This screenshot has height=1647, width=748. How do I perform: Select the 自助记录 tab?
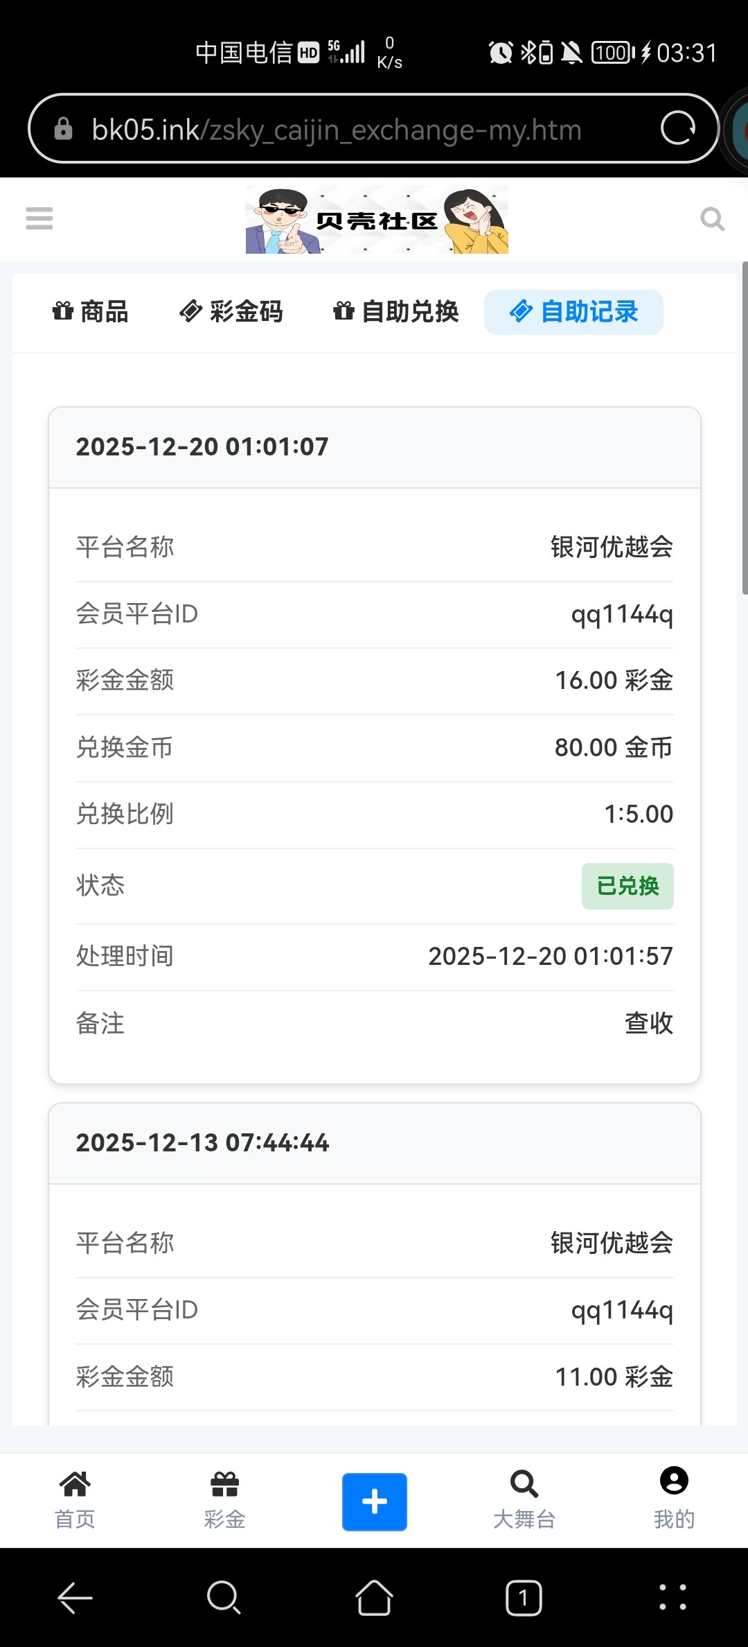[573, 312]
